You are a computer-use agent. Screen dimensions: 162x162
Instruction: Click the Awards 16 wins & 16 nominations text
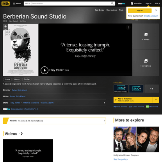pos(26,121)
